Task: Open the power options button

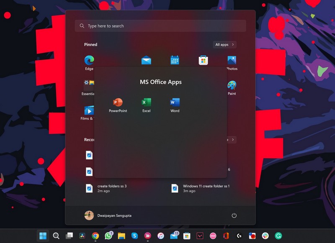Action: coord(234,215)
